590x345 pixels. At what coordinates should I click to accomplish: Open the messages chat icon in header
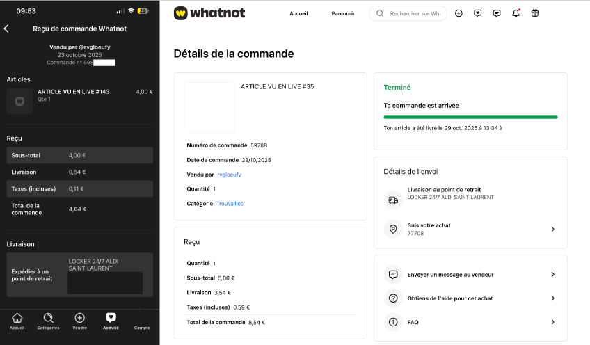point(497,13)
